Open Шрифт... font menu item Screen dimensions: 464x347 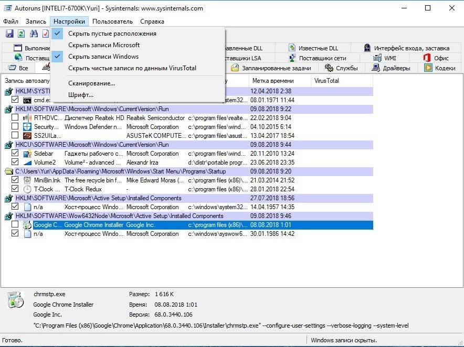click(x=138, y=95)
